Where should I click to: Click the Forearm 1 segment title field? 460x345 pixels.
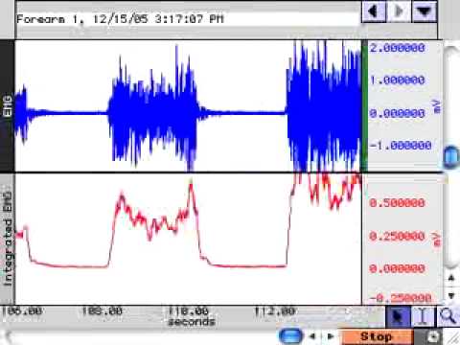point(188,19)
